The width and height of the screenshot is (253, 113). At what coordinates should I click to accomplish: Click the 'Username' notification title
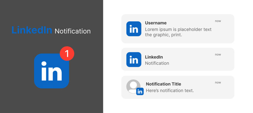(156, 23)
